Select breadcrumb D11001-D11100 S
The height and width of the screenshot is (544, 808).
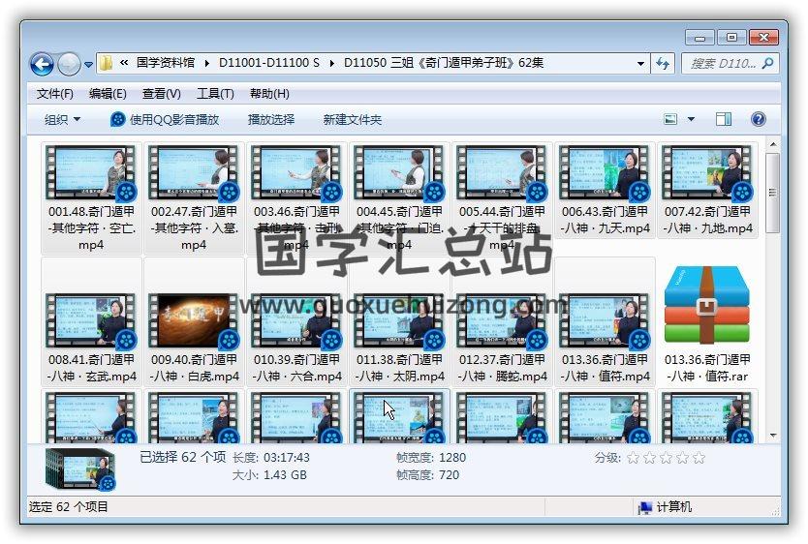pos(269,63)
